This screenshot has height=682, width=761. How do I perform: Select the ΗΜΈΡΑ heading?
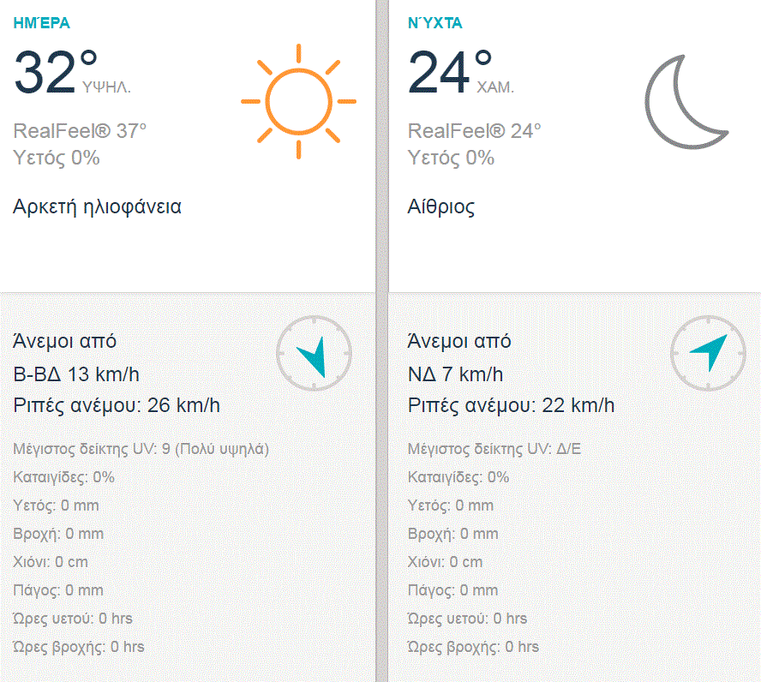point(42,23)
